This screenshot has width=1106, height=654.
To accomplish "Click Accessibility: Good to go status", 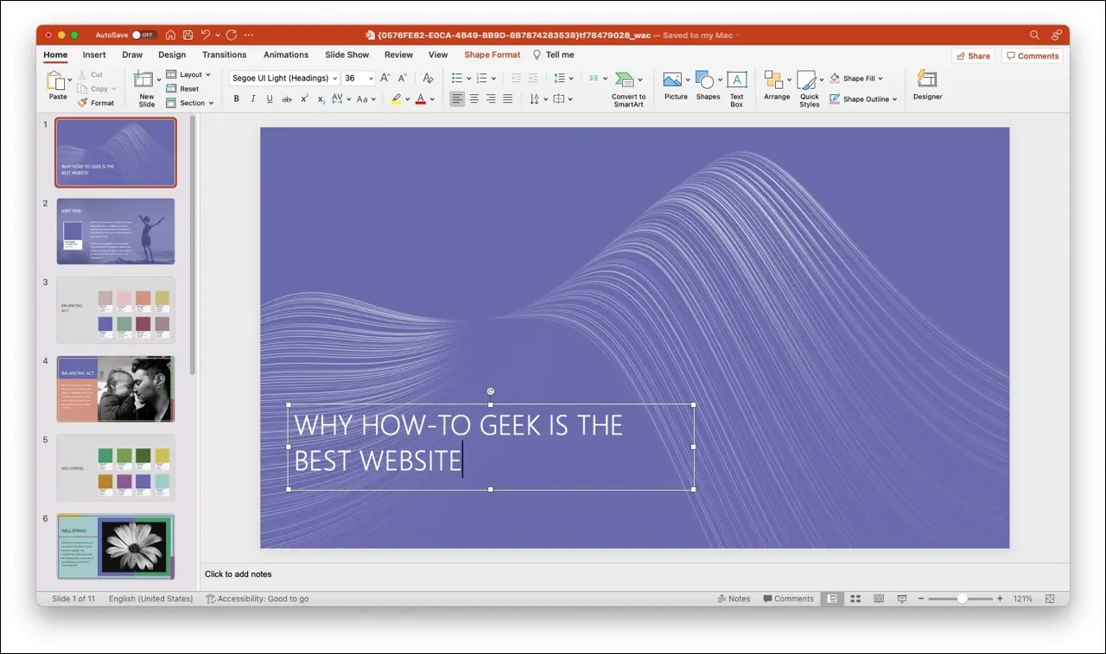I will click(x=257, y=599).
